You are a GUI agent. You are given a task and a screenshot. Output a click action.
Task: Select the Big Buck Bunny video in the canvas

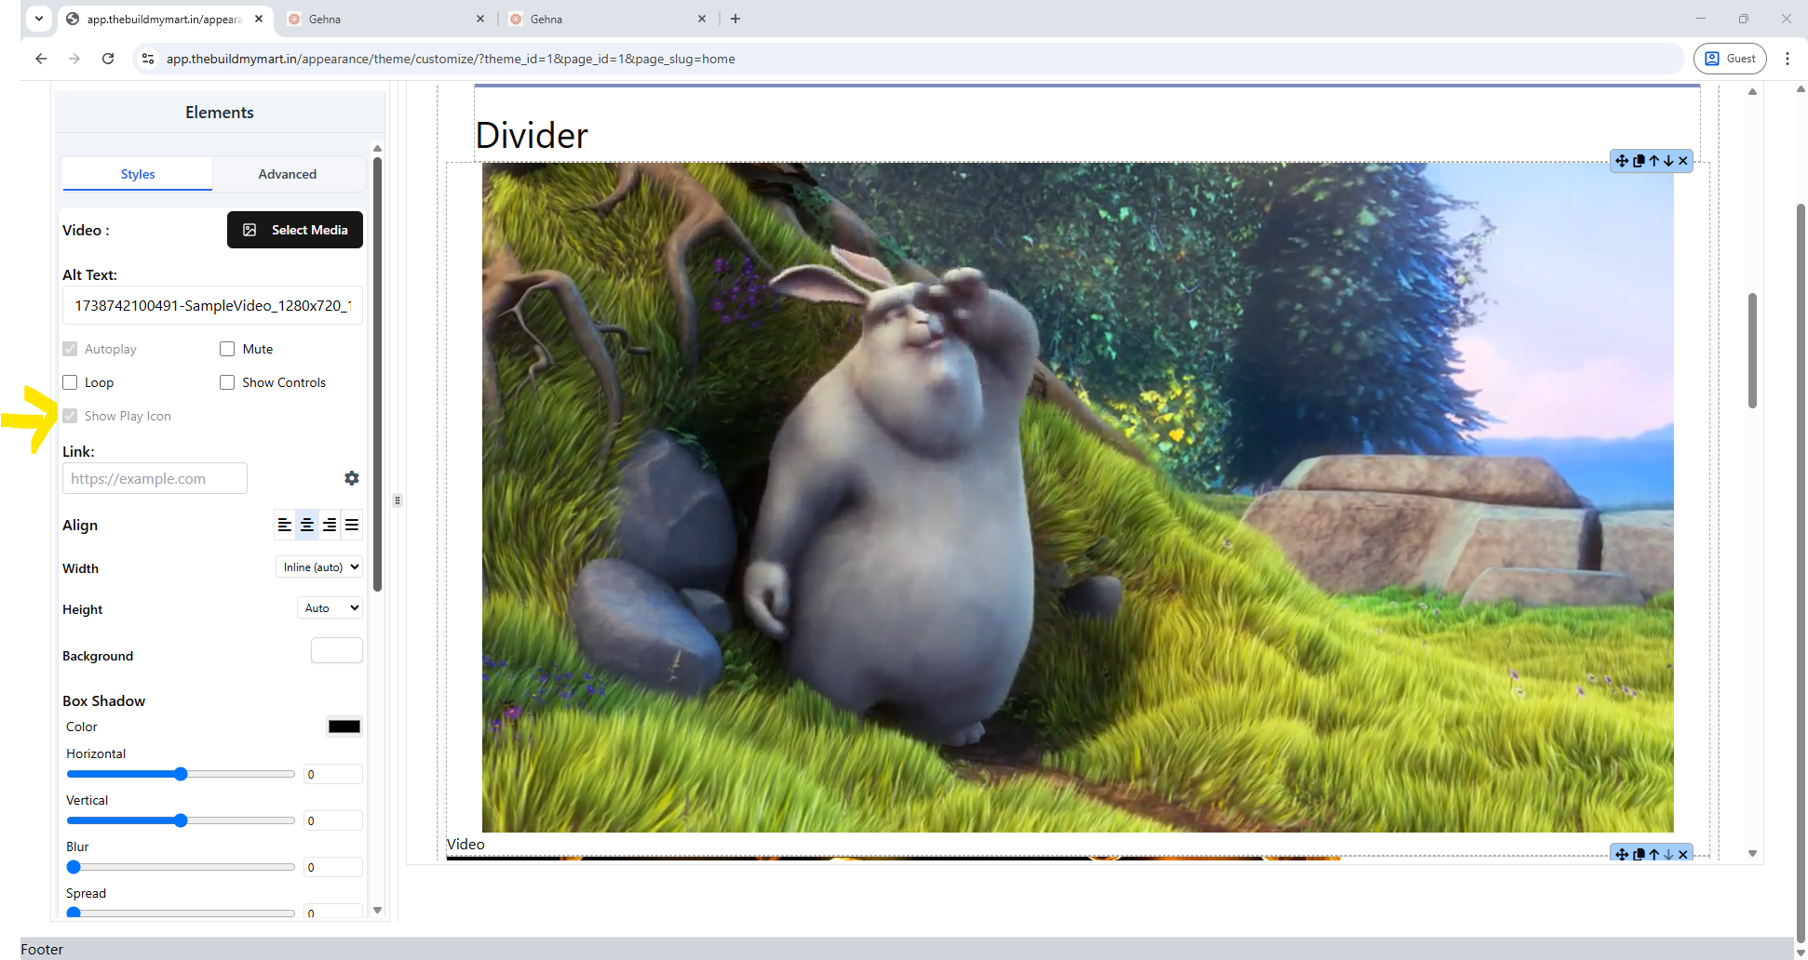click(1077, 498)
